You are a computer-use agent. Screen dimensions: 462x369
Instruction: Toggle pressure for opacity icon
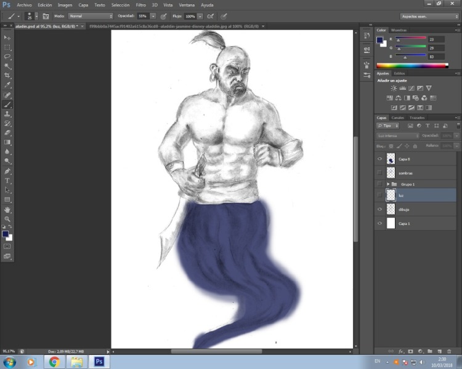(x=163, y=16)
